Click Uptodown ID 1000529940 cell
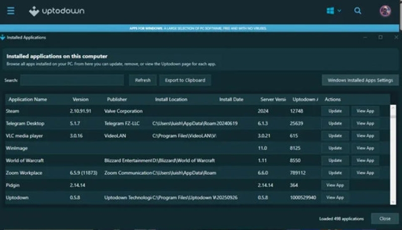The width and height of the screenshot is (402, 230). coord(303,197)
